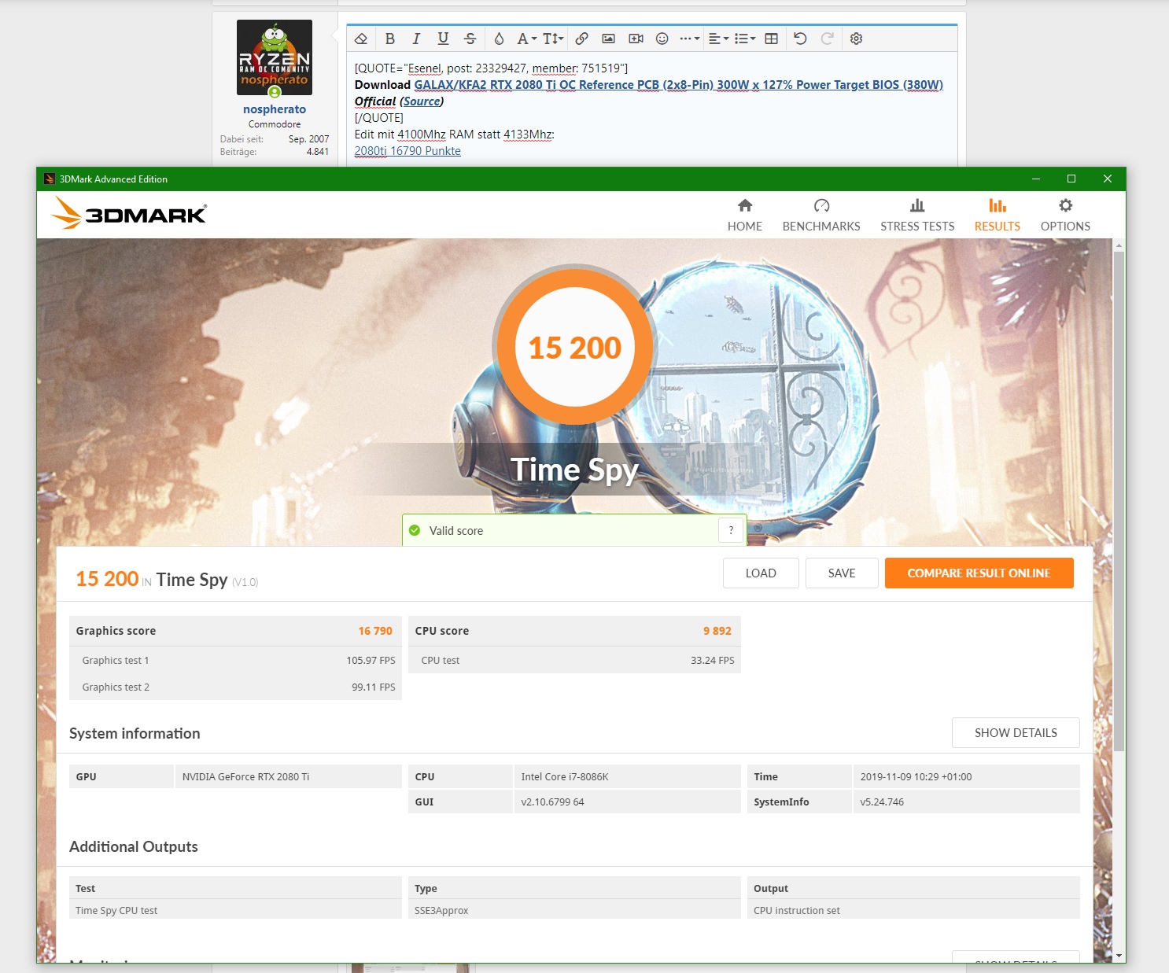1169x973 pixels.
Task: Click the CPU test 33.24 FPS row
Action: click(x=574, y=660)
